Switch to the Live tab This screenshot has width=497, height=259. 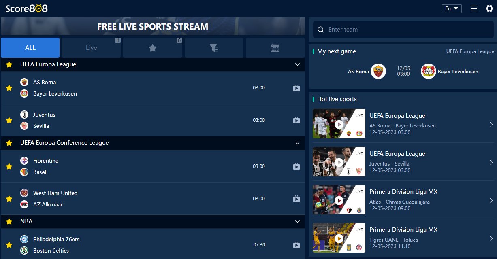point(91,47)
